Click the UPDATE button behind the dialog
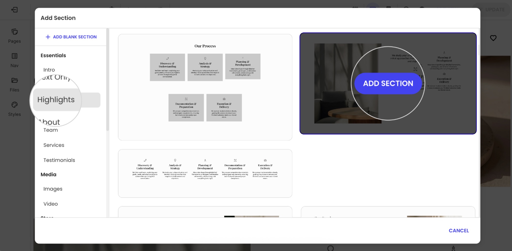512x251 pixels. tap(491, 10)
